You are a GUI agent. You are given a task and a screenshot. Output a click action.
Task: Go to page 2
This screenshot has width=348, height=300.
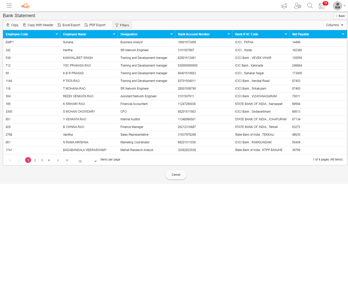click(x=35, y=160)
